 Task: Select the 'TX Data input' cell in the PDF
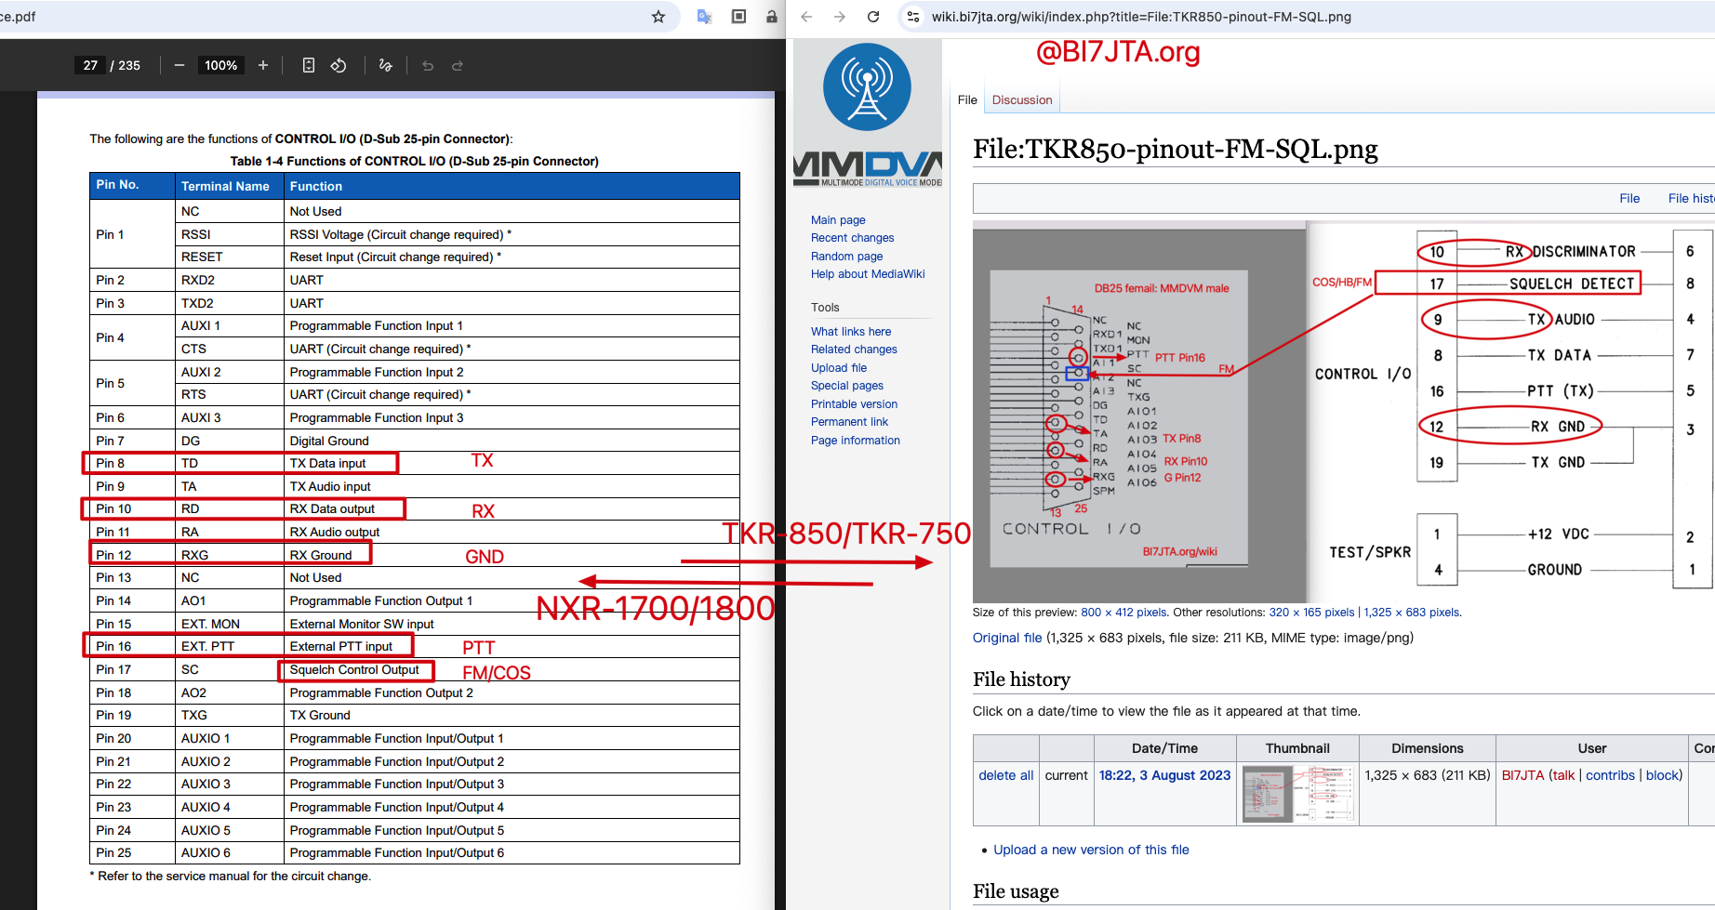327,463
